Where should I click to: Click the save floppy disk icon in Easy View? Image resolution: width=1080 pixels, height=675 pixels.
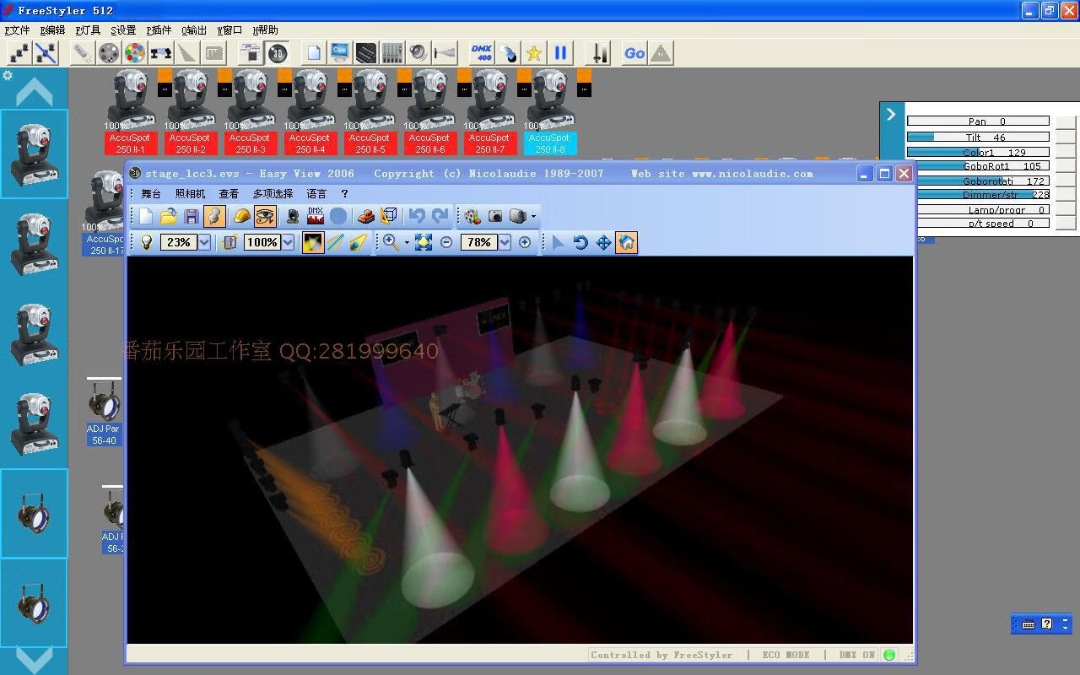pos(192,217)
